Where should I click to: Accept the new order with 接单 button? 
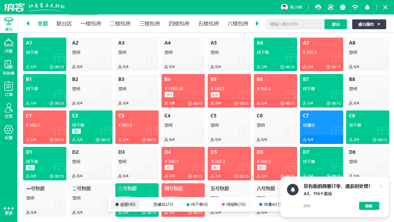tap(369, 206)
